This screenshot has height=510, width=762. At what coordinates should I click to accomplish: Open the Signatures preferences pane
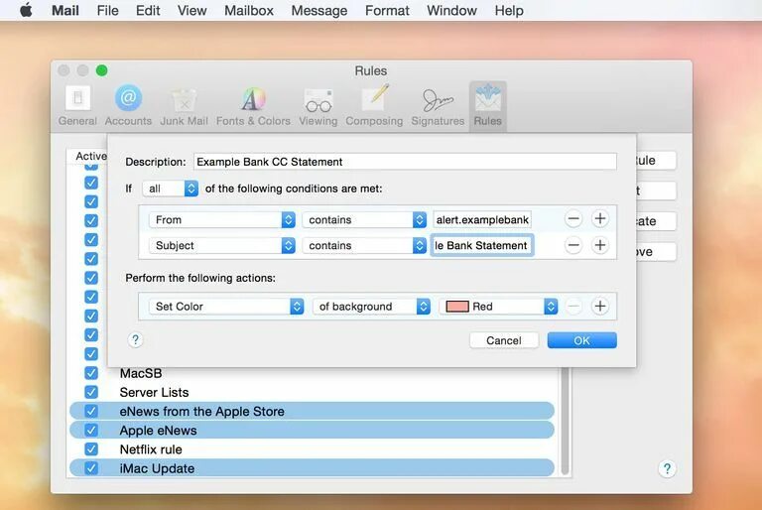point(438,106)
